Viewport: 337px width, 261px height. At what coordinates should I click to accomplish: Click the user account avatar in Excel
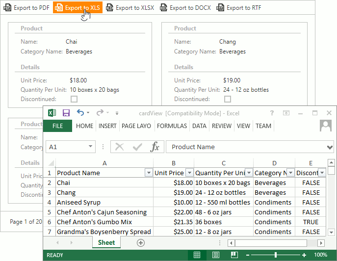click(x=326, y=126)
